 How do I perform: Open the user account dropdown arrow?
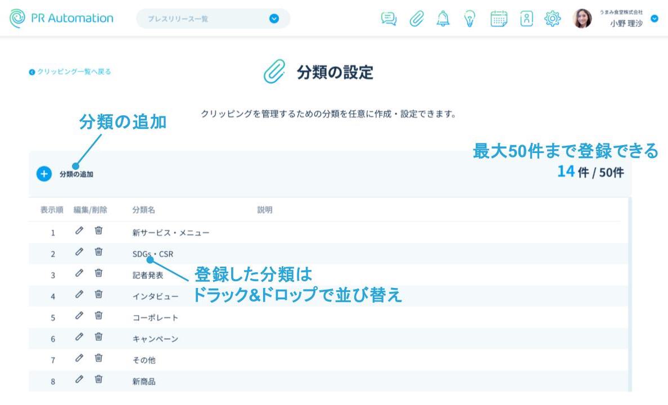pos(654,19)
